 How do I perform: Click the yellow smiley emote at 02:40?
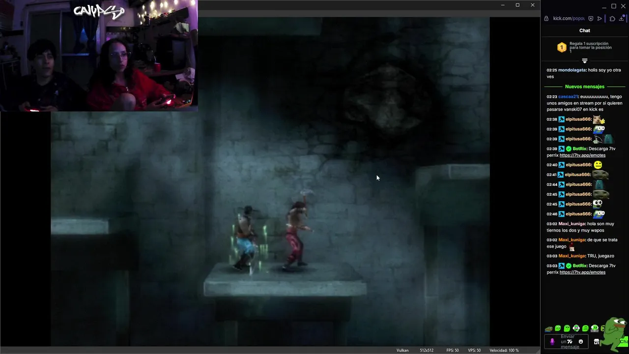pos(598,165)
